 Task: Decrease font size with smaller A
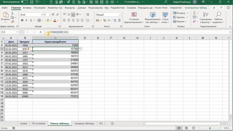(x=58, y=15)
